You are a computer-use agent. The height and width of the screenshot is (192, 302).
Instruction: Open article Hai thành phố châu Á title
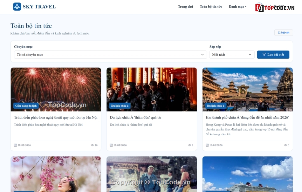[x=247, y=117]
